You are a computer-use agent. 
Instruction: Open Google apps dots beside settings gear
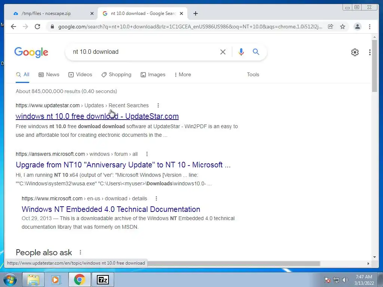pos(370,52)
